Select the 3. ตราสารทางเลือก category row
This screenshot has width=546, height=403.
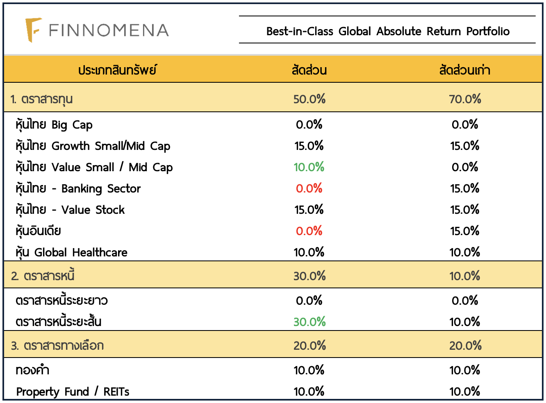click(x=57, y=345)
